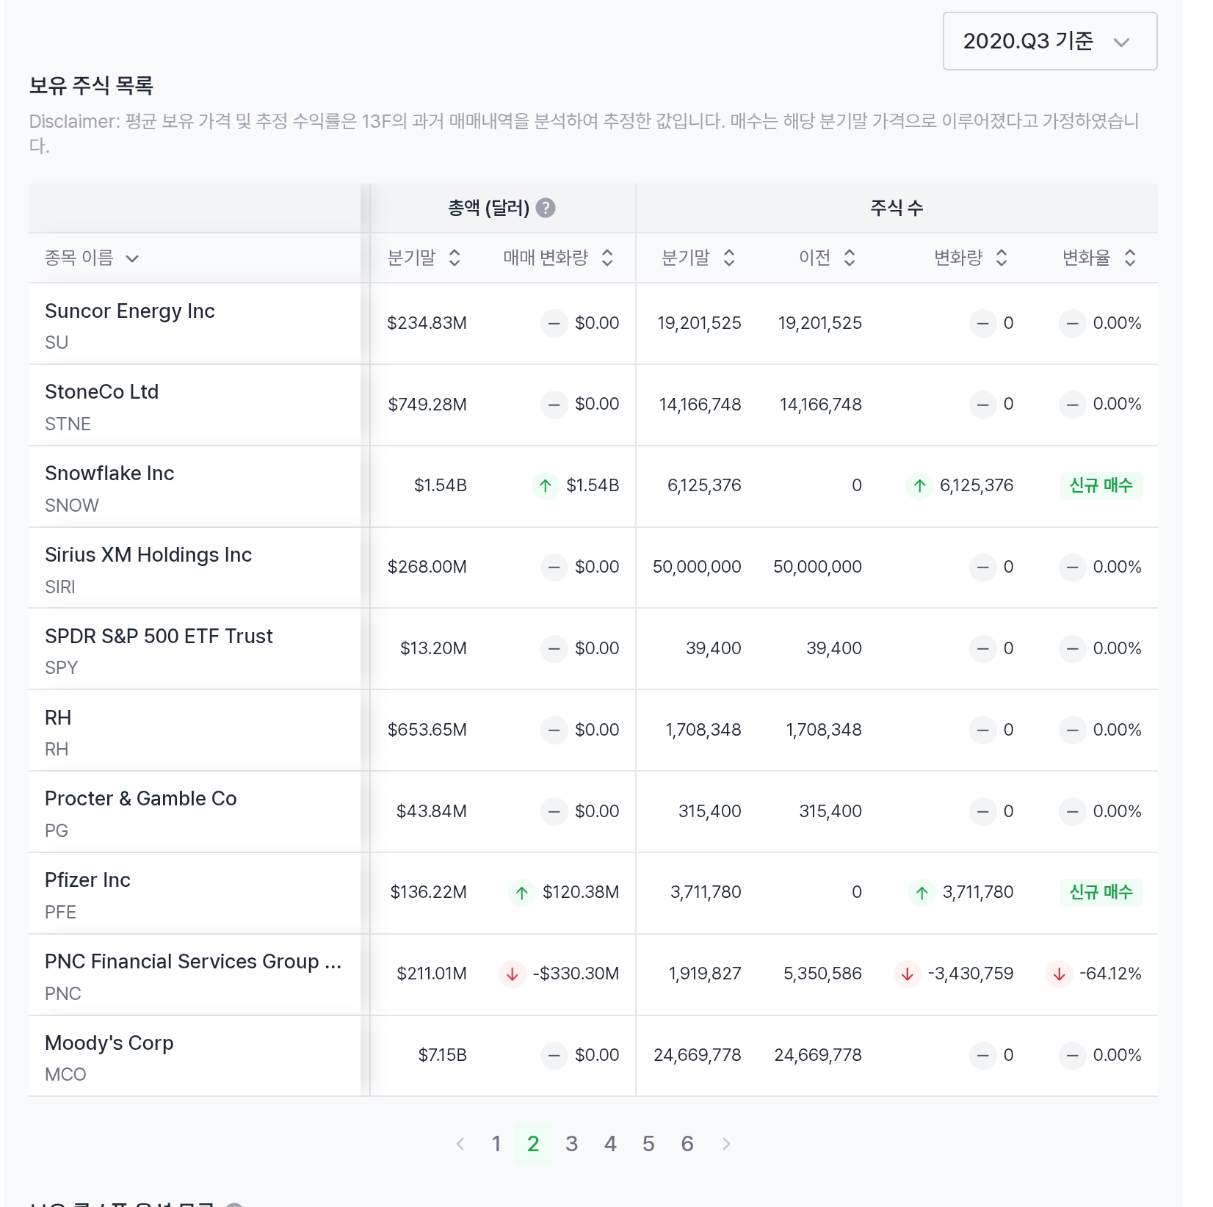The image size is (1213, 1207).
Task: Jump to page 6
Action: 687,1144
